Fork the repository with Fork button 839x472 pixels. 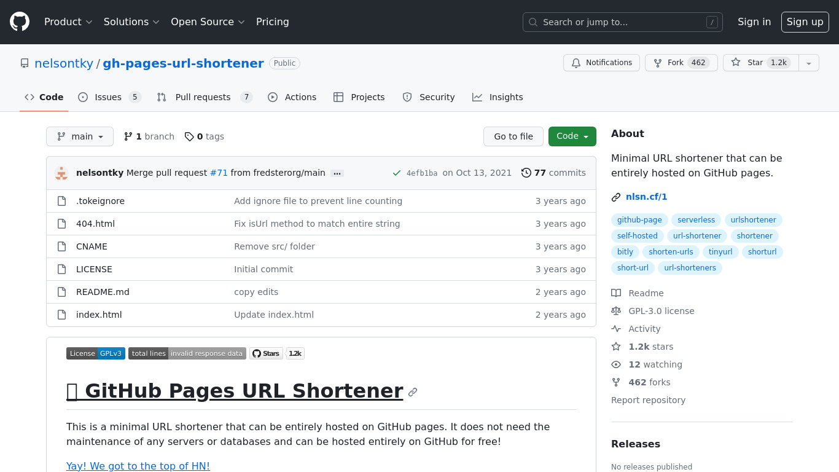tap(681, 63)
